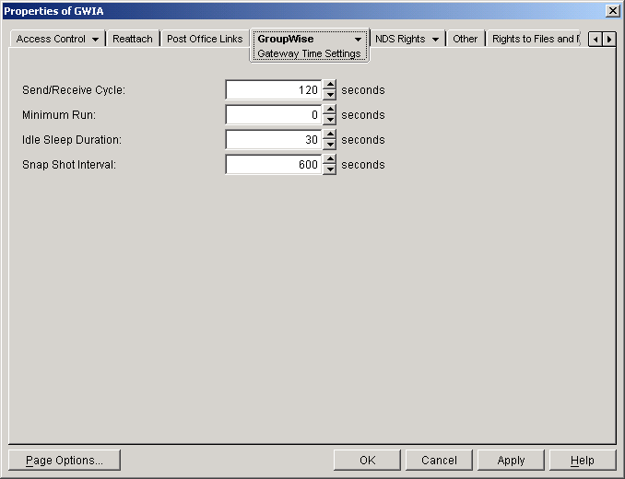This screenshot has width=625, height=479.
Task: Click the Snap Shot Interval field
Action: click(x=274, y=165)
